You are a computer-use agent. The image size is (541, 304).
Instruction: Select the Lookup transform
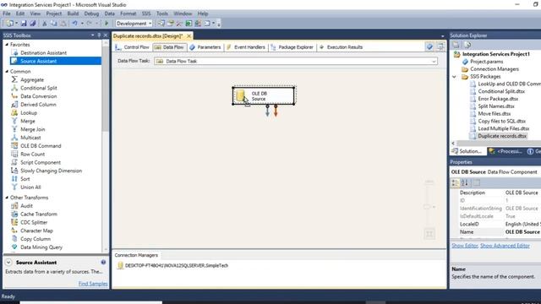point(29,112)
